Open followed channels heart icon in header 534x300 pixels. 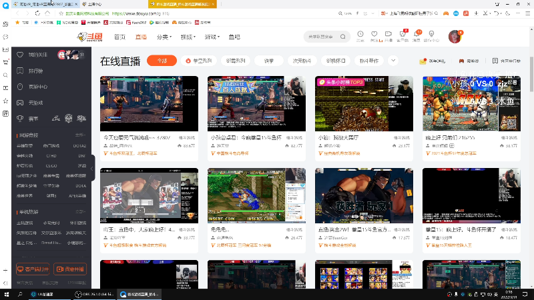tap(374, 35)
